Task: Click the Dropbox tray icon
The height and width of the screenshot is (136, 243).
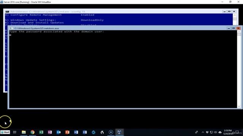Action: pyautogui.click(x=207, y=132)
